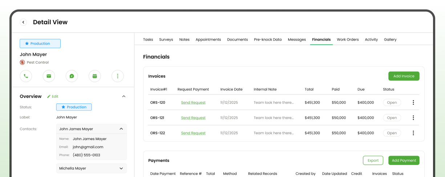Open chat message icon
Image resolution: width=445 pixels, height=177 pixels.
click(72, 76)
